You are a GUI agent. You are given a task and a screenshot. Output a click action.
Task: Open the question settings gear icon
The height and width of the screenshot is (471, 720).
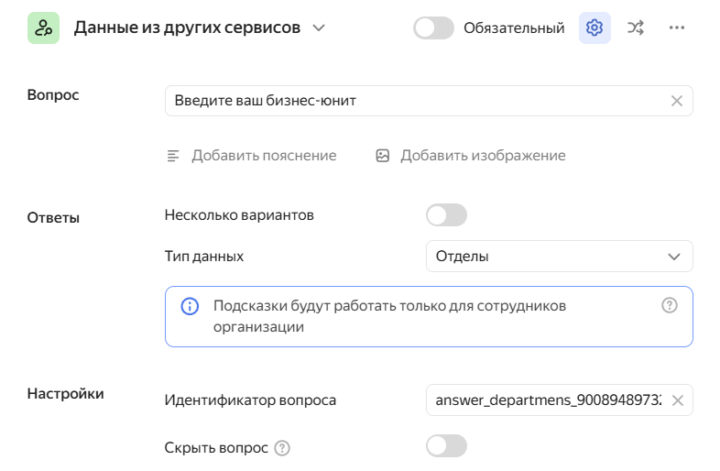(x=595, y=28)
